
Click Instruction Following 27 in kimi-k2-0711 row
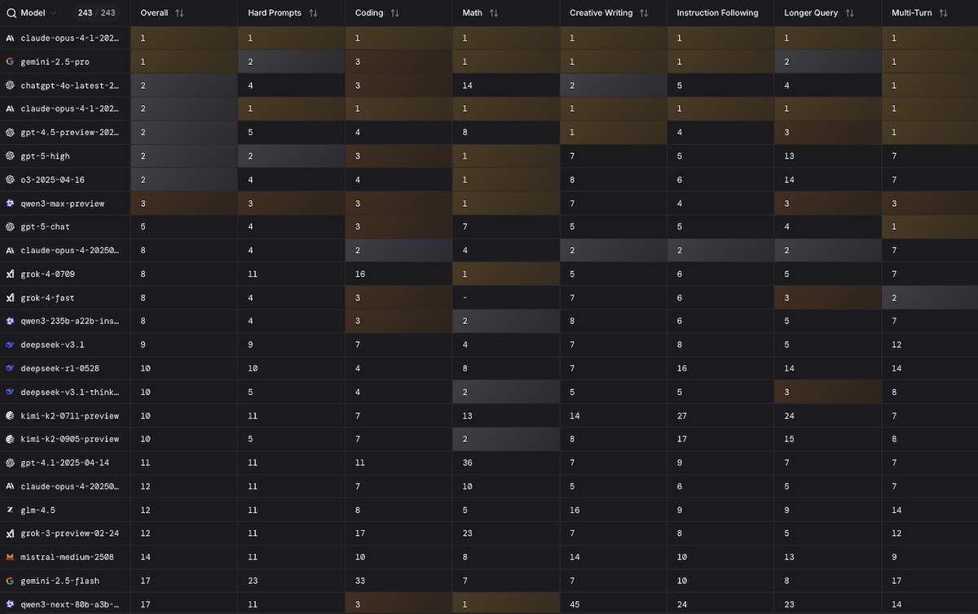click(x=683, y=415)
